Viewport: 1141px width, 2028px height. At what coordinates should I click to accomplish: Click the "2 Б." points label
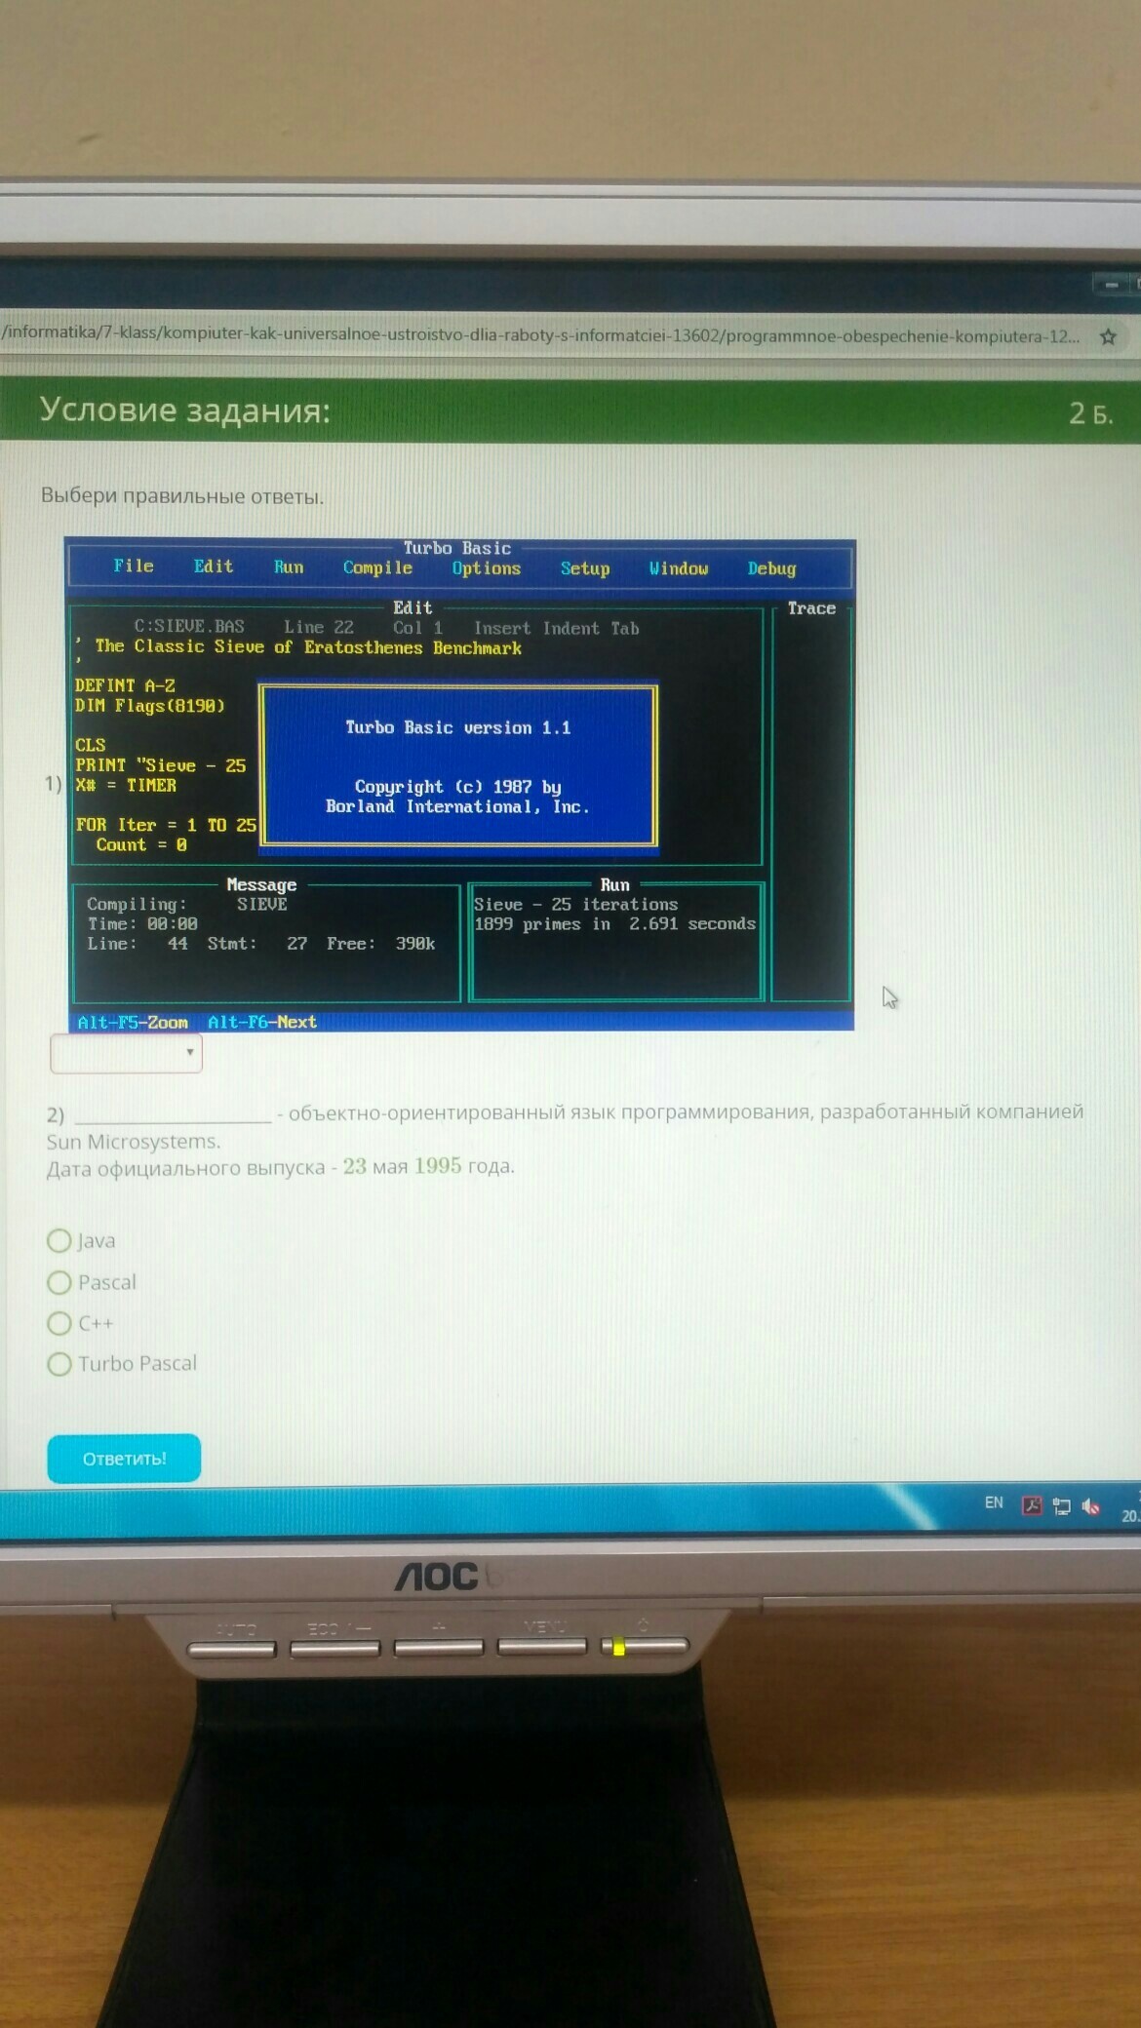[x=1091, y=413]
